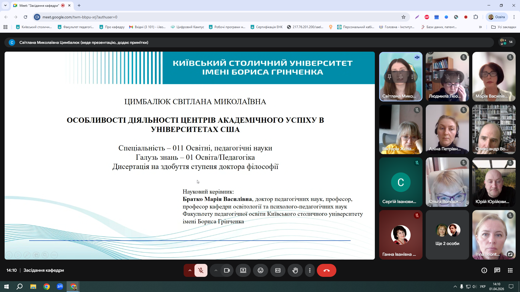This screenshot has width=520, height=292.
Task: Open the participants count button showing 14
Action: click(x=507, y=42)
